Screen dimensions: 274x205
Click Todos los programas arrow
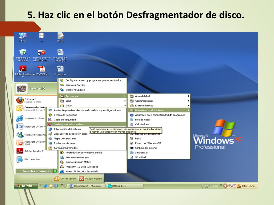click(55, 171)
